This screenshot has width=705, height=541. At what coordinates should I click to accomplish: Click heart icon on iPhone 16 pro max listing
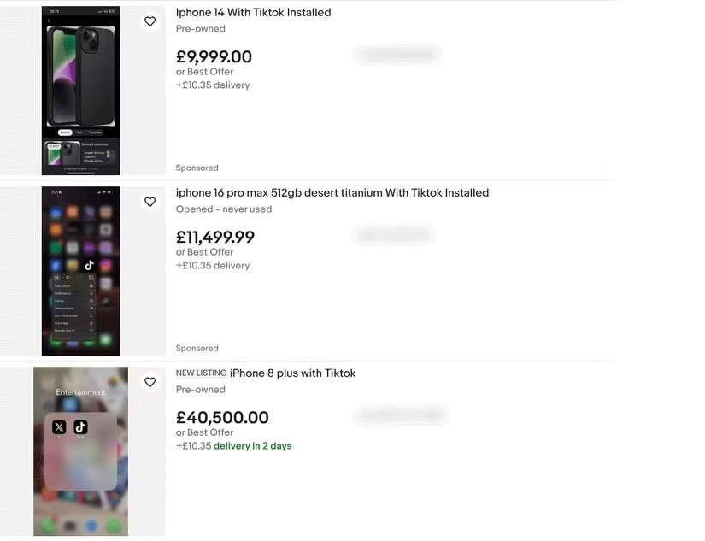point(150,202)
